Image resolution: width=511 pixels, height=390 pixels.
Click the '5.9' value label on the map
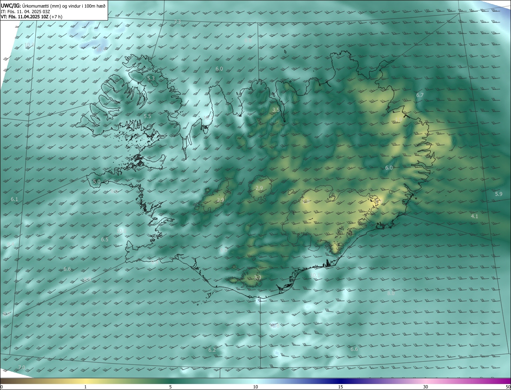point(499,194)
